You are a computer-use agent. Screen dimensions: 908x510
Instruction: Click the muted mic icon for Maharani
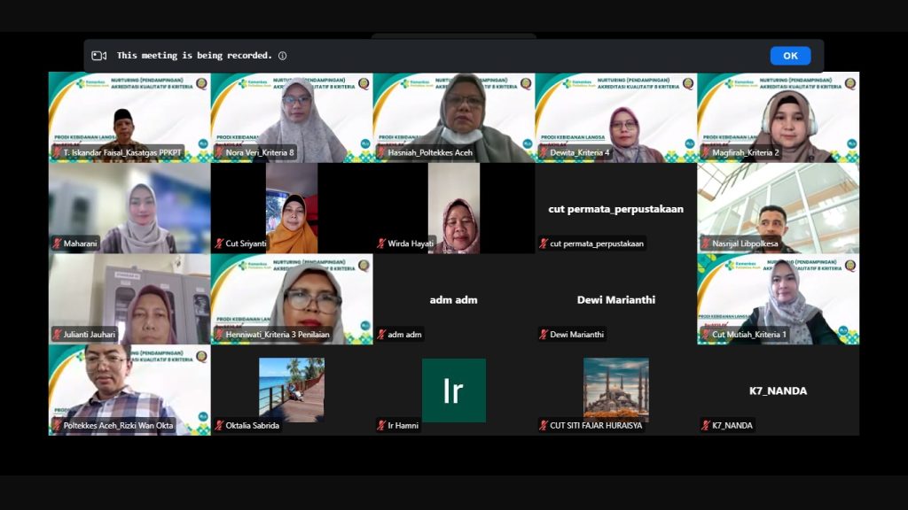point(58,243)
